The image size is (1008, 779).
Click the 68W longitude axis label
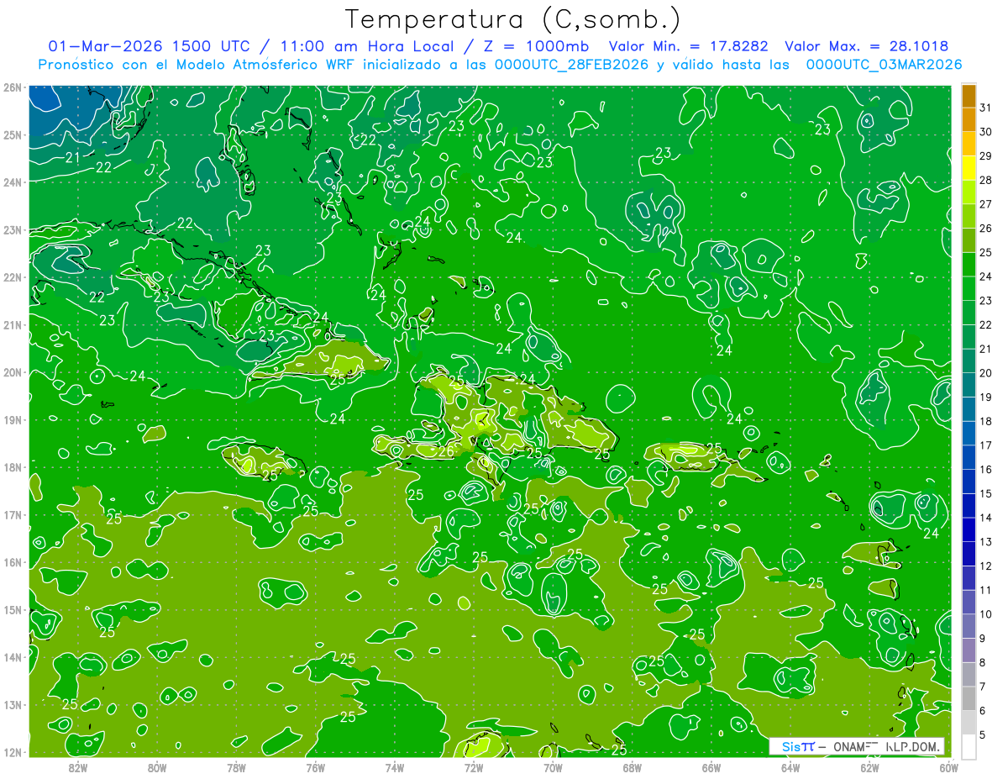(x=632, y=767)
